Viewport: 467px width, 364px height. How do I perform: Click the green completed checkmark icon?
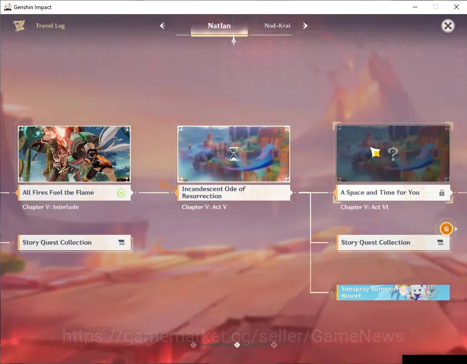click(x=121, y=193)
